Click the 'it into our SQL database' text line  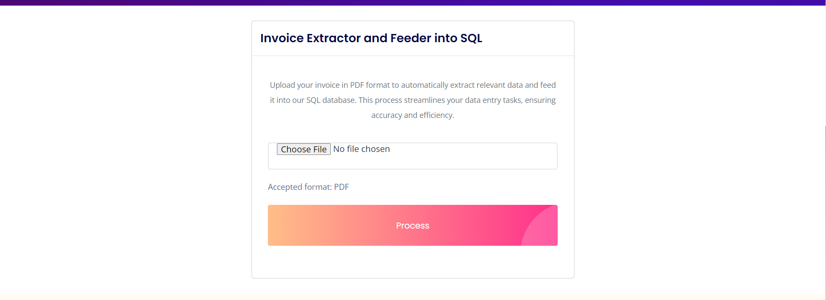click(313, 100)
